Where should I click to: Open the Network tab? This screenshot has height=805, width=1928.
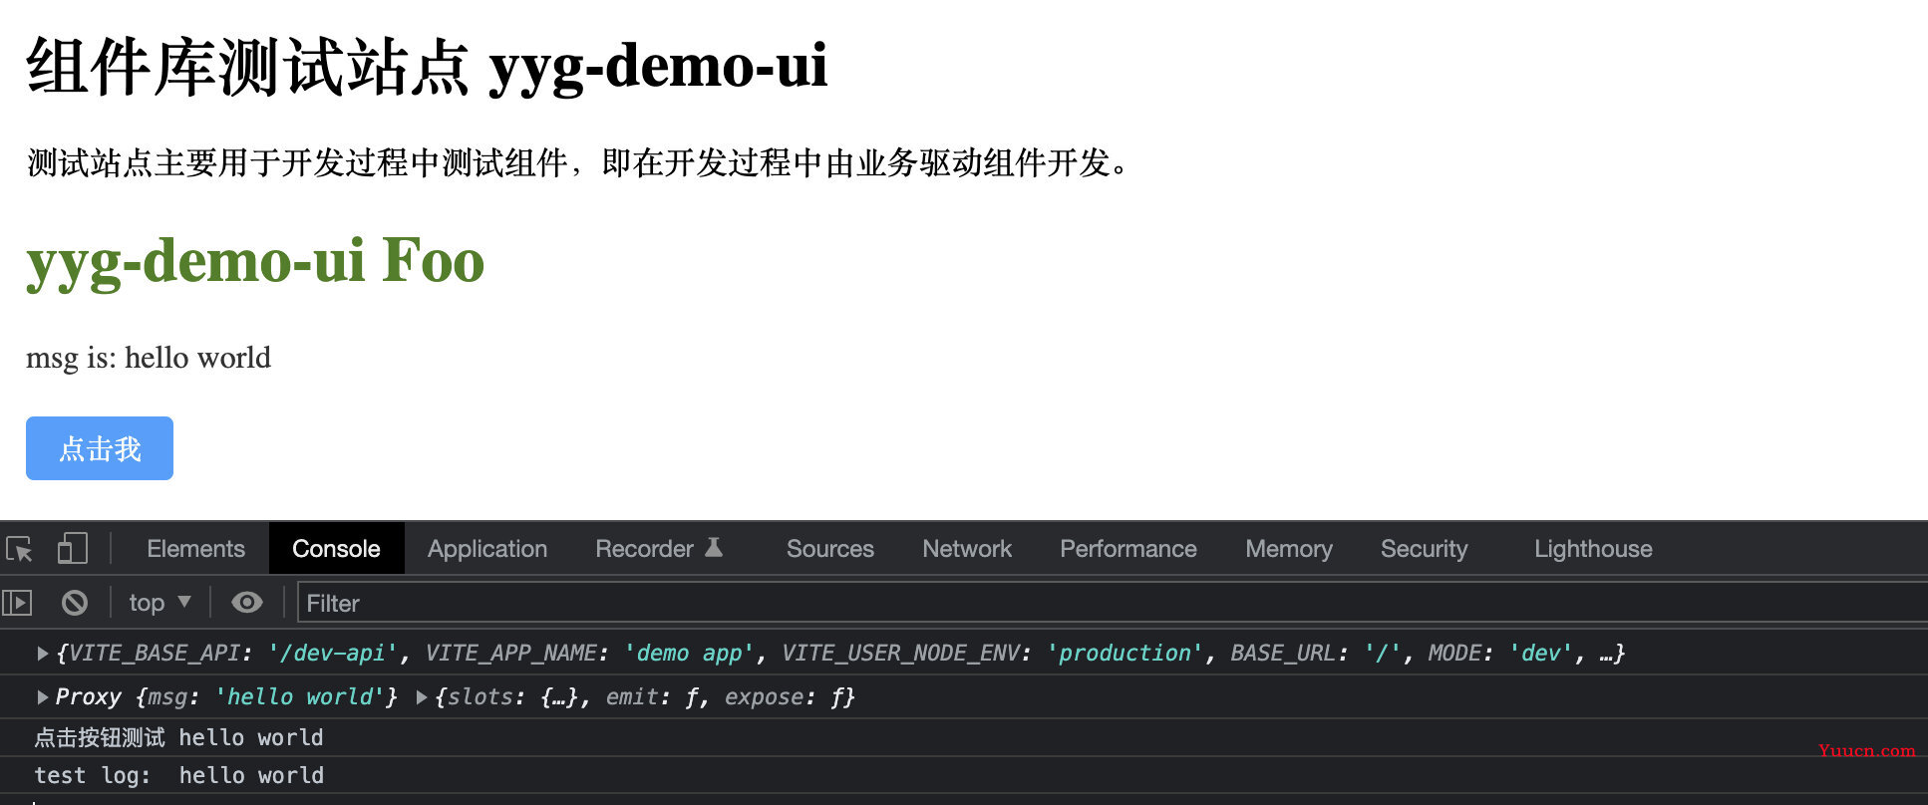(967, 549)
